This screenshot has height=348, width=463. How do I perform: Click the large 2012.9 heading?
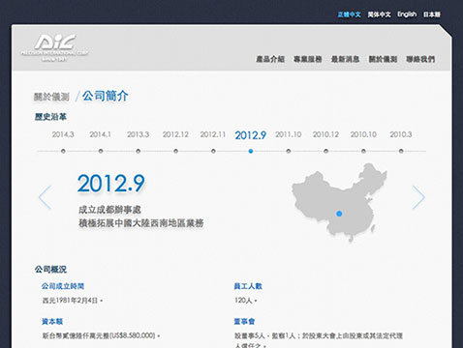(x=111, y=184)
